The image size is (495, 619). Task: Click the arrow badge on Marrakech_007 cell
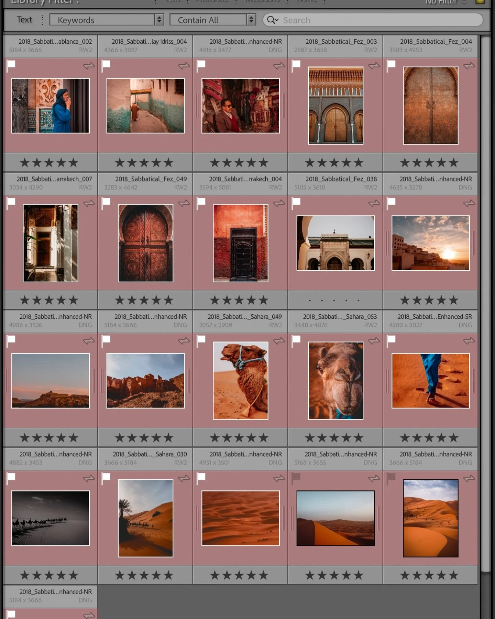pyautogui.click(x=89, y=203)
